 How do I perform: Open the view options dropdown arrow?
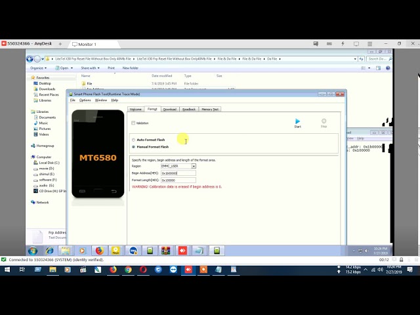click(x=369, y=68)
